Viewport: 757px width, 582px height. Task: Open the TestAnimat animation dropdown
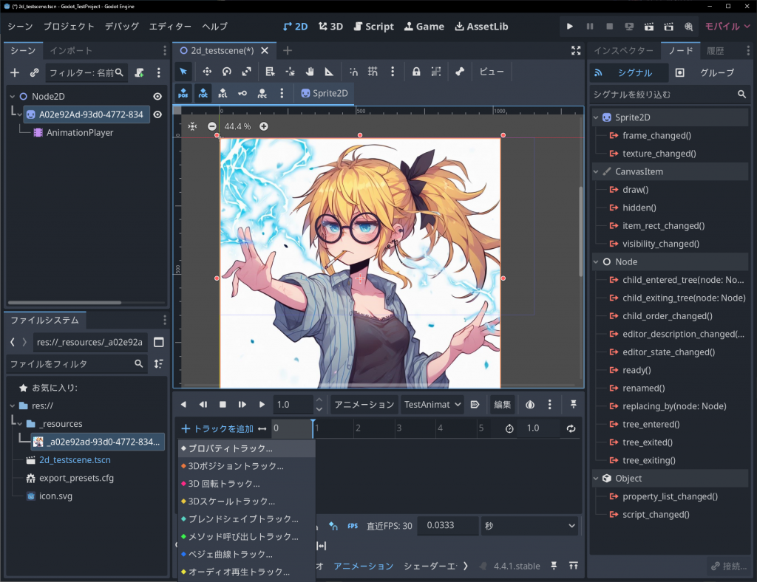pyautogui.click(x=432, y=405)
